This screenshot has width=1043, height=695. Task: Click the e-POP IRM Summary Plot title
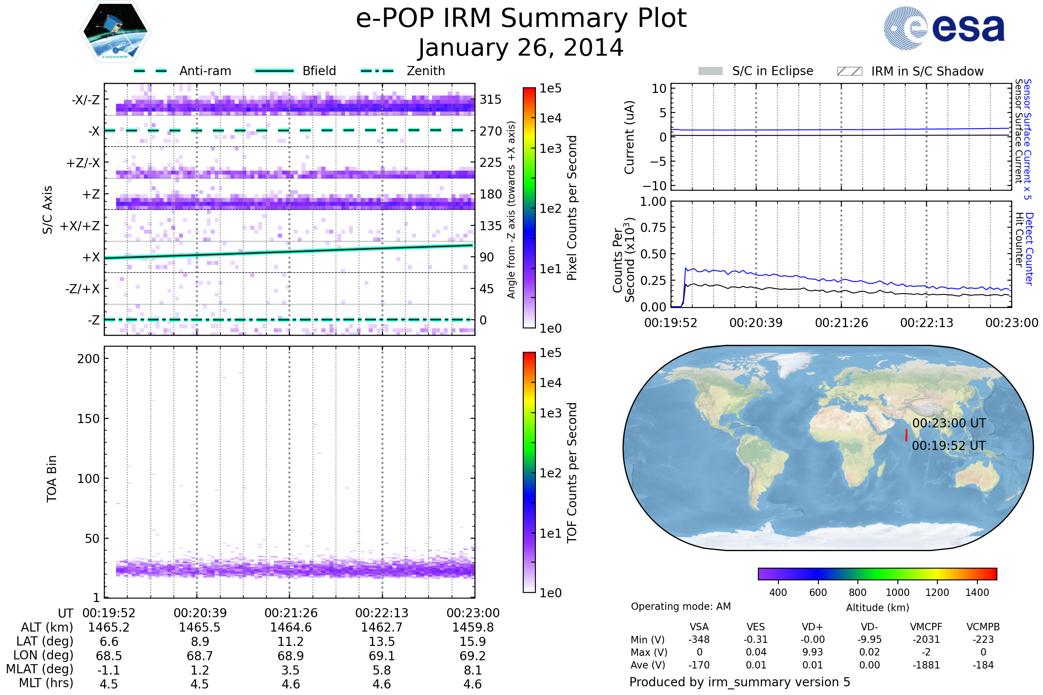(521, 19)
